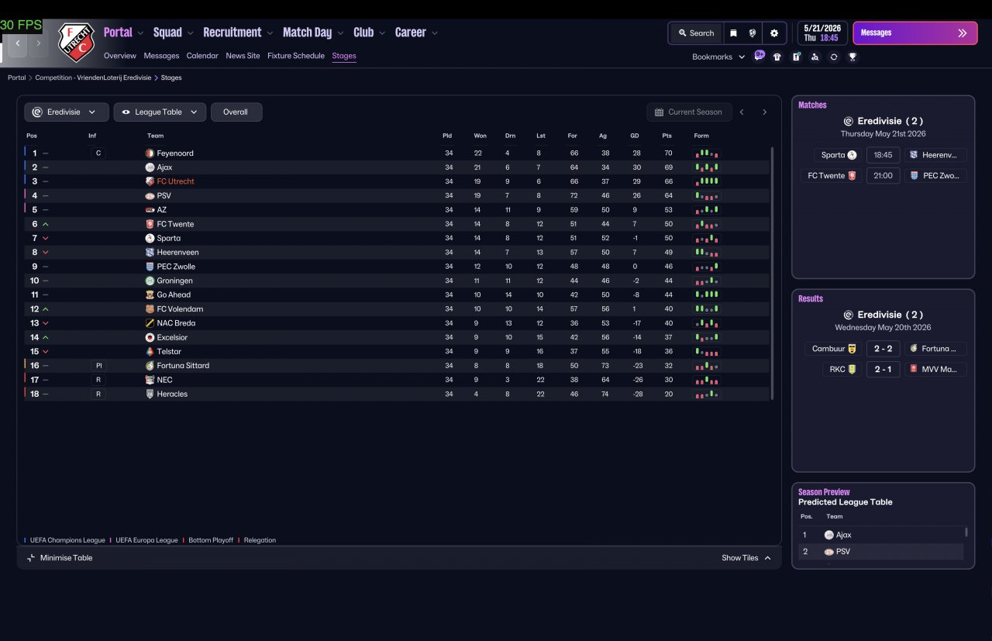Click the PSV club badge in table
Screen dimensions: 992x641
pos(150,196)
